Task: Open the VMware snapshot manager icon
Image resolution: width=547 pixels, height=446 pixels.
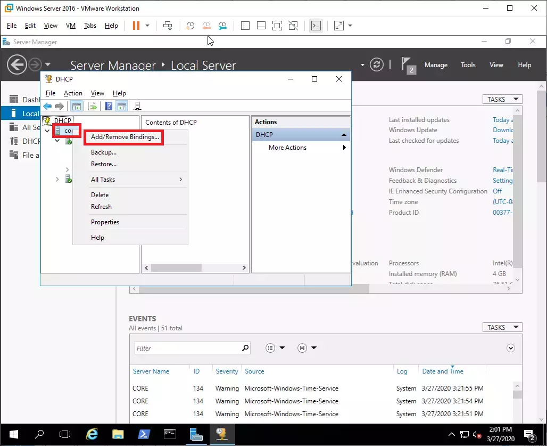Action: coord(222,26)
